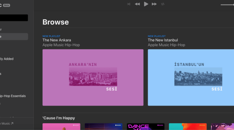Image resolution: width=234 pixels, height=130 pixels.
Task: Toggle shuffle playback
Action: pos(129,4)
